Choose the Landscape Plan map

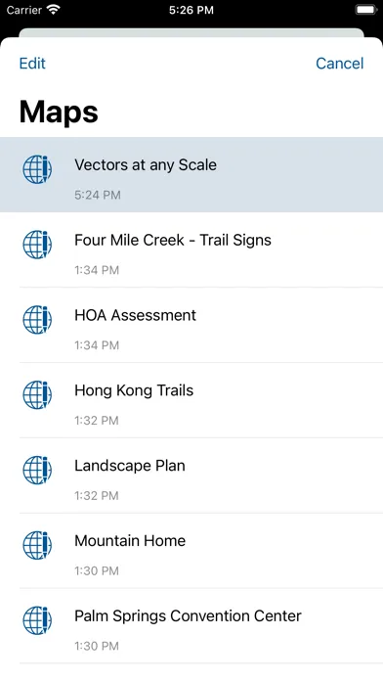pos(191,476)
